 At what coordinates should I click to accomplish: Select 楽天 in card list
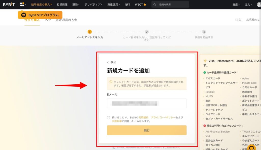[208, 101]
